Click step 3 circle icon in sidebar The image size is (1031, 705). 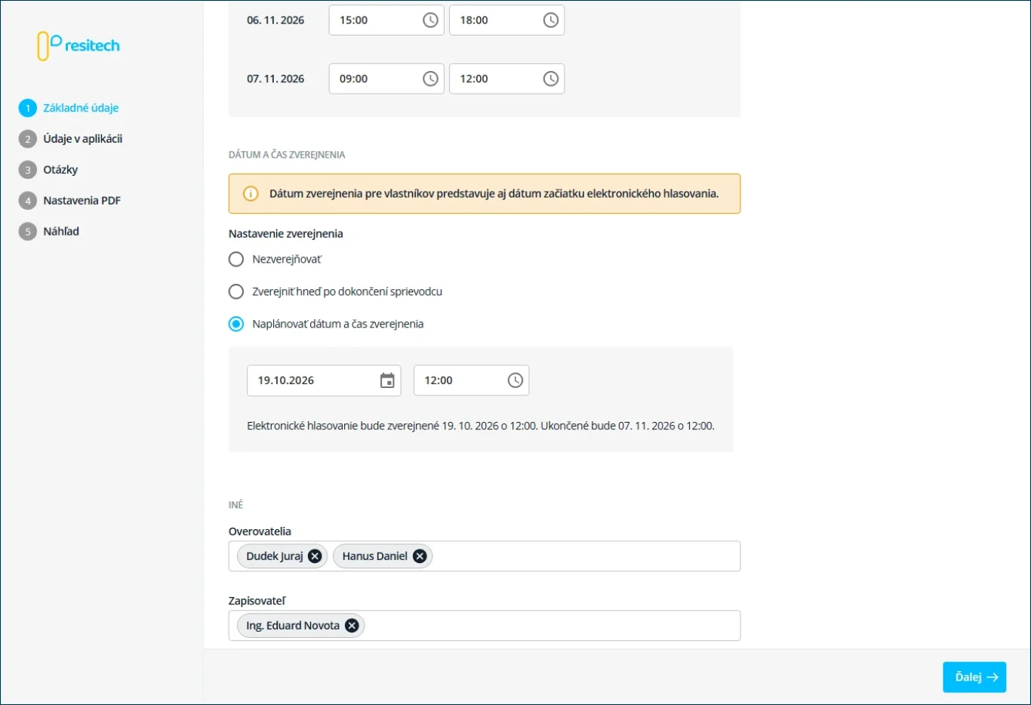[x=28, y=170]
